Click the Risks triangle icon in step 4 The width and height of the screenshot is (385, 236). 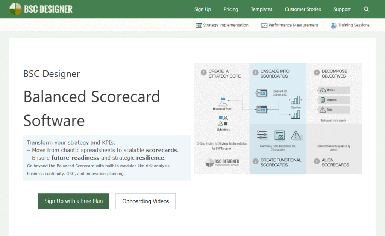(323, 110)
